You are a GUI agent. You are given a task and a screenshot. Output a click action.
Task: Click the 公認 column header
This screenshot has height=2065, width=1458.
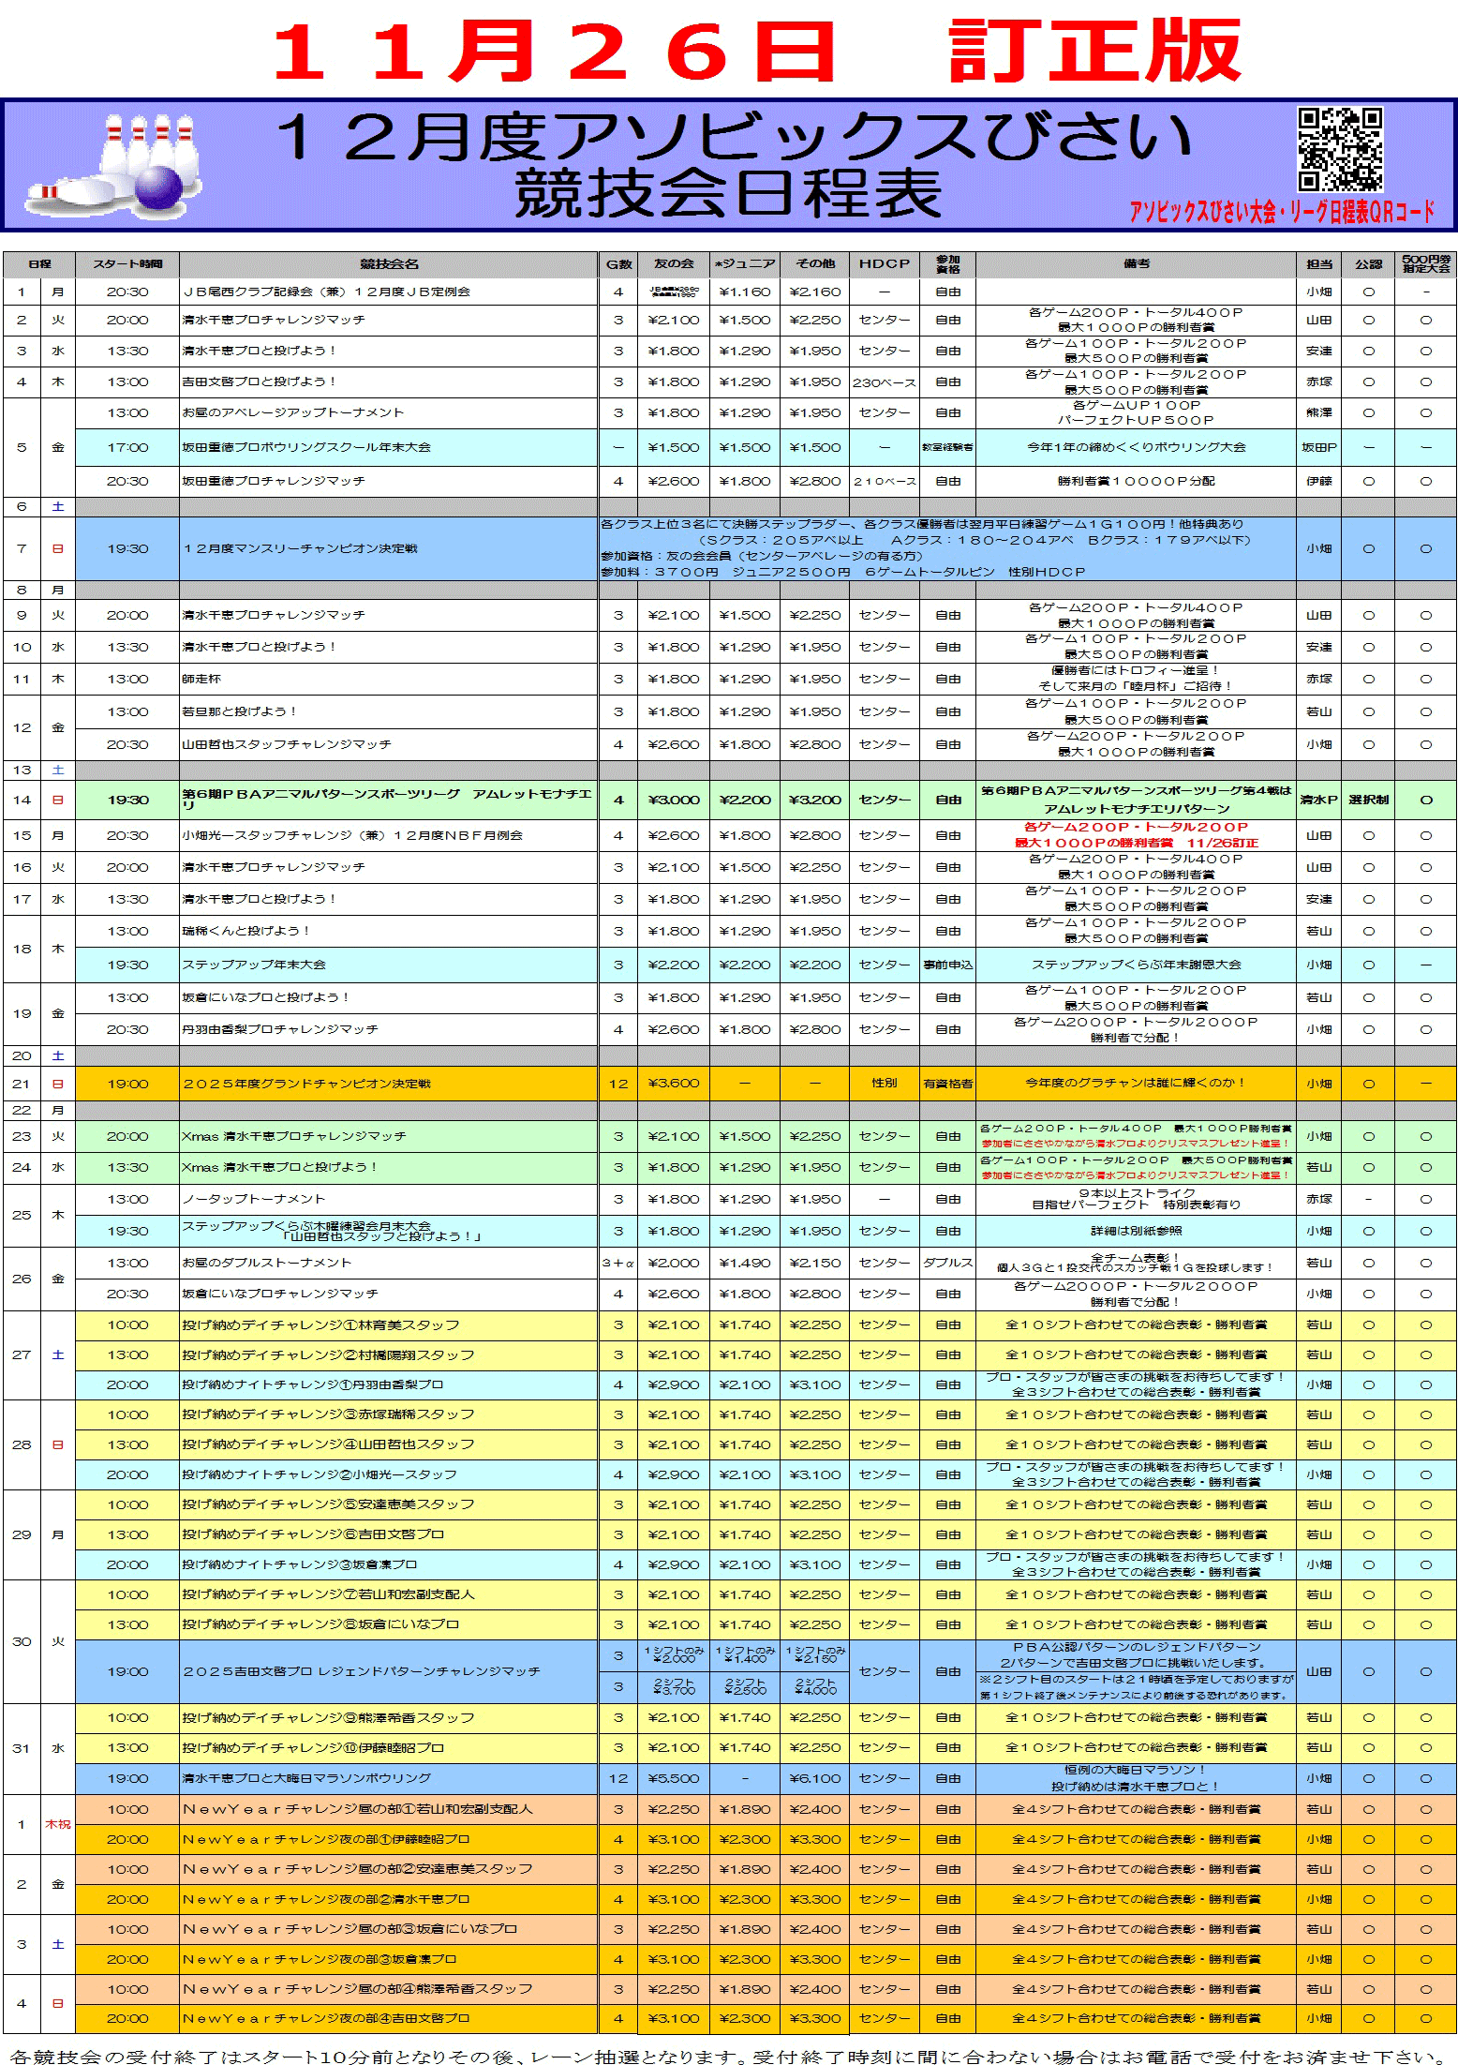point(1368,264)
